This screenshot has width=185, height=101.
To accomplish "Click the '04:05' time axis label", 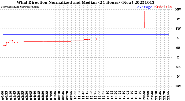I will [31, 95].
